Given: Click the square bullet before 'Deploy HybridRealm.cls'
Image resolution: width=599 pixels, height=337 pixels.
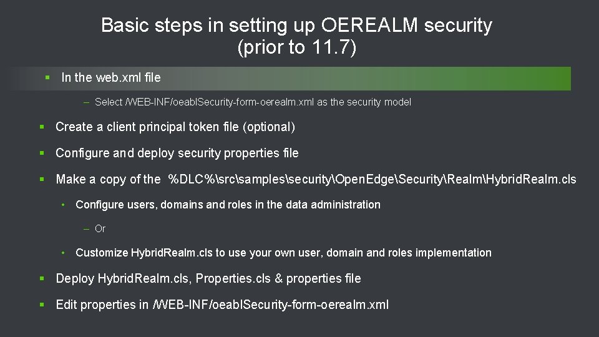Looking at the screenshot, I should tap(42, 279).
